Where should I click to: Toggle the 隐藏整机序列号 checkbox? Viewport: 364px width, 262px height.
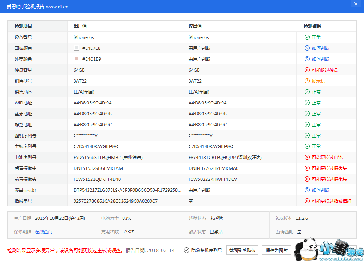(186, 250)
